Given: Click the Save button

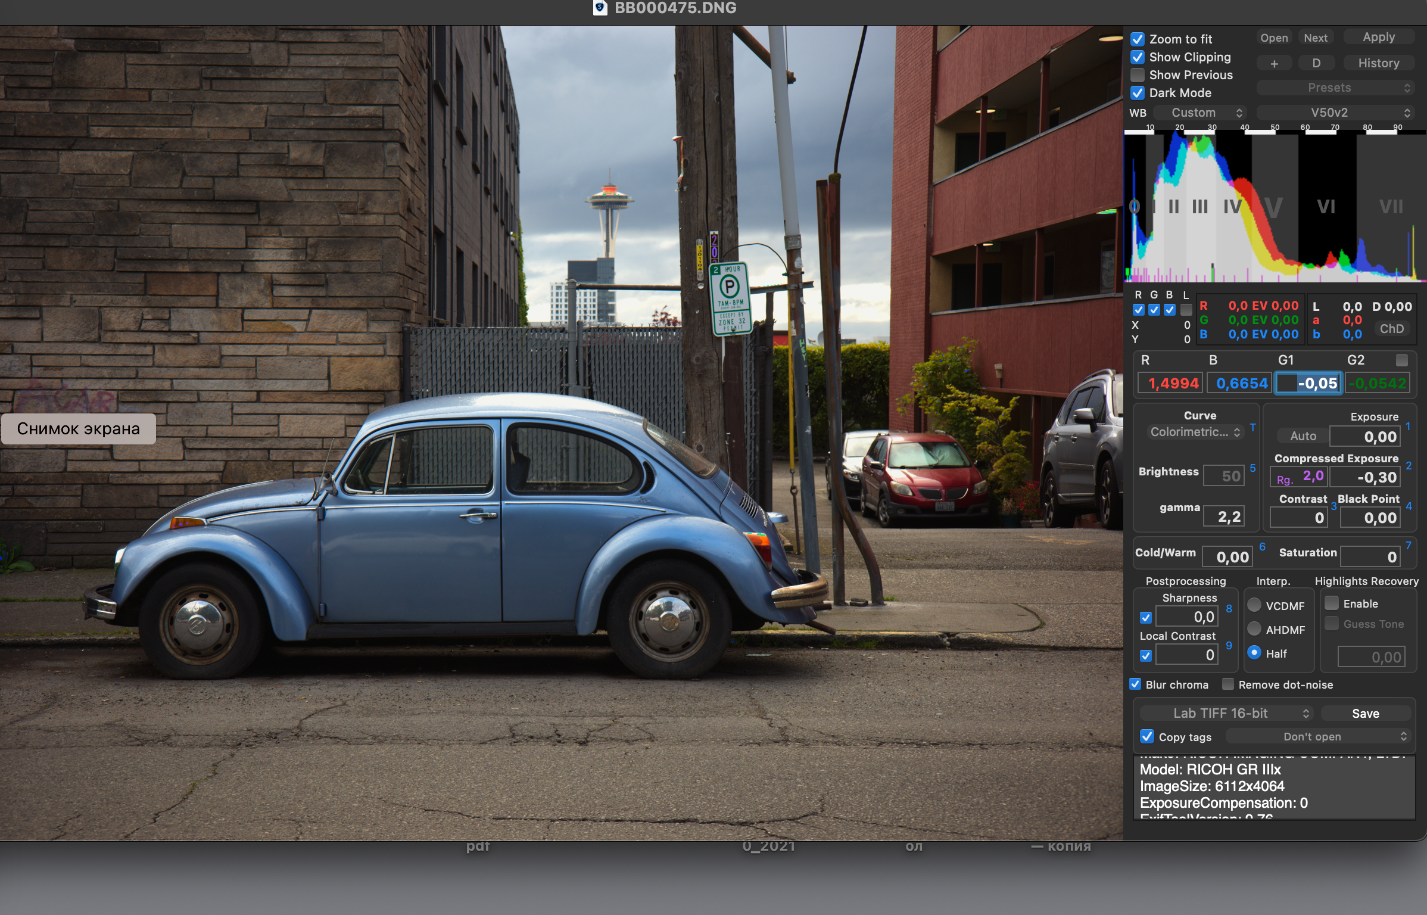Looking at the screenshot, I should pos(1365,713).
